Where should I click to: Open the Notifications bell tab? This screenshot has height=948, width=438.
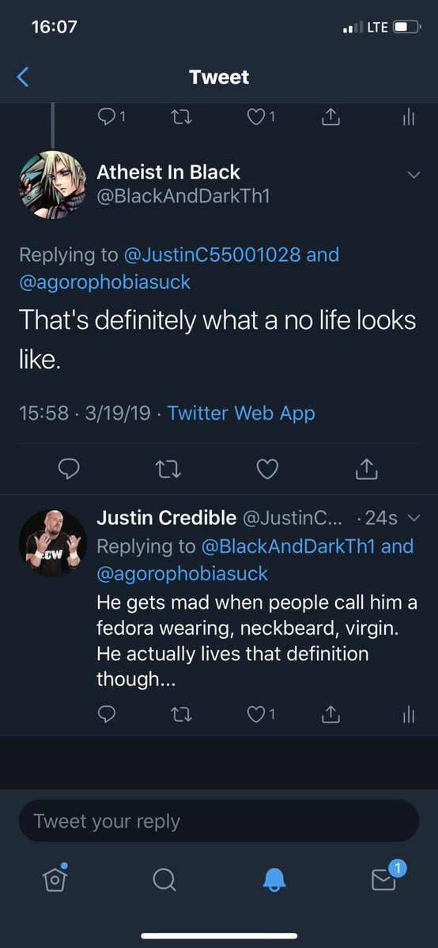point(274,880)
